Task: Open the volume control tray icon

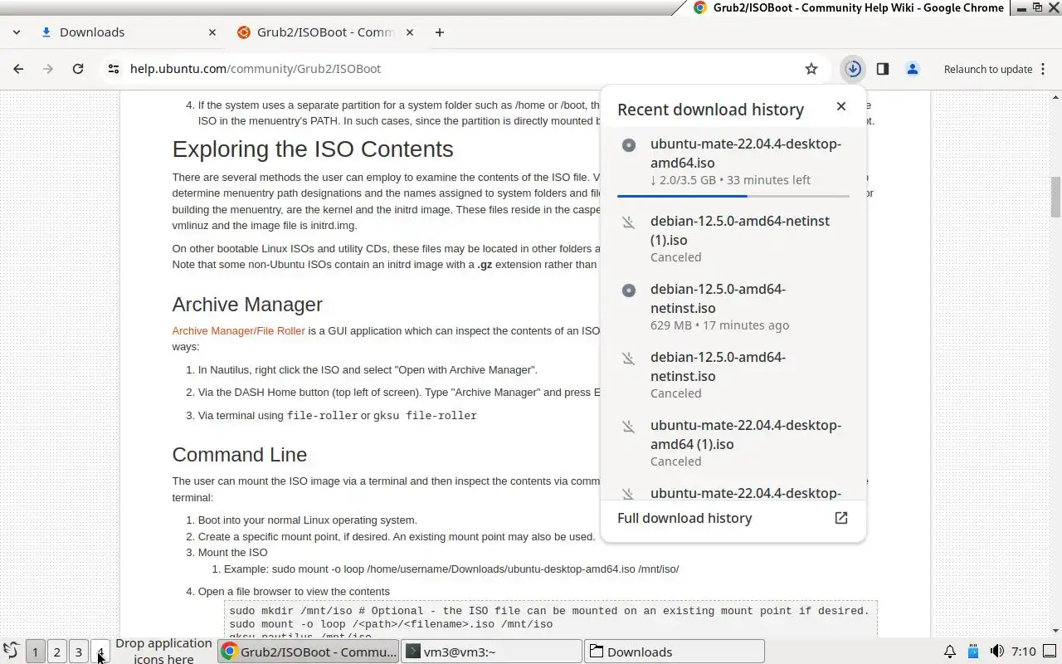Action: (996, 652)
